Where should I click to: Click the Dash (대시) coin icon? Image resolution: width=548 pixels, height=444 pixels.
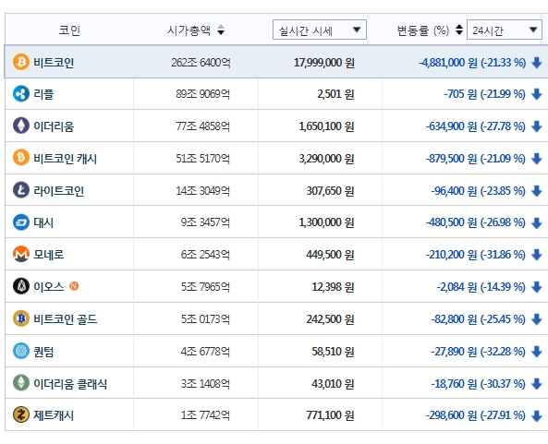[21, 222]
